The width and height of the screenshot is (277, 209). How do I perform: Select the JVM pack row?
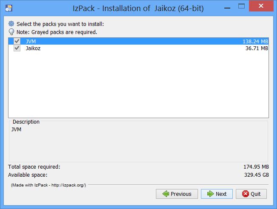coord(138,41)
